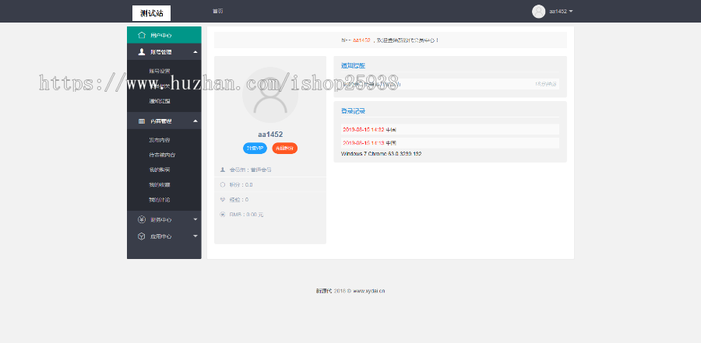This screenshot has height=343, width=701.
Task: Open the notification row dated 18分钟前
Action: (450, 84)
